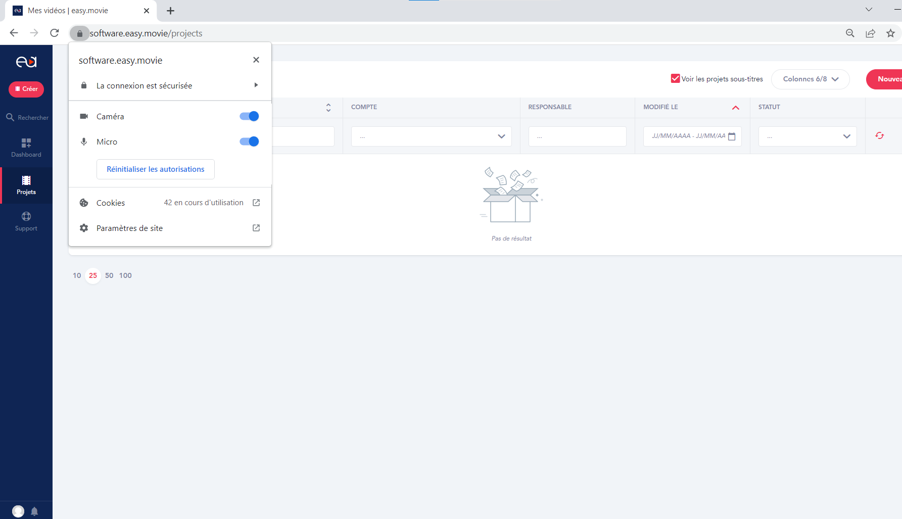Open the notifications bell icon
Image resolution: width=902 pixels, height=519 pixels.
coord(34,511)
